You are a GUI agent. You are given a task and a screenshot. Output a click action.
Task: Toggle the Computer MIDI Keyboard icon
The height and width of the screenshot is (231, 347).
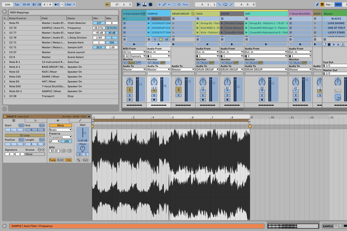coord(322,5)
